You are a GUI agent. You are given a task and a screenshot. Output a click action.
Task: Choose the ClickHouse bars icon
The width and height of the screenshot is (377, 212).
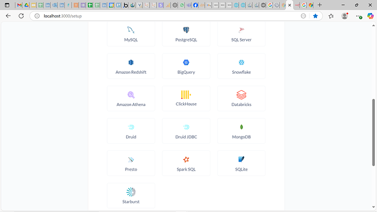pyautogui.click(x=186, y=95)
